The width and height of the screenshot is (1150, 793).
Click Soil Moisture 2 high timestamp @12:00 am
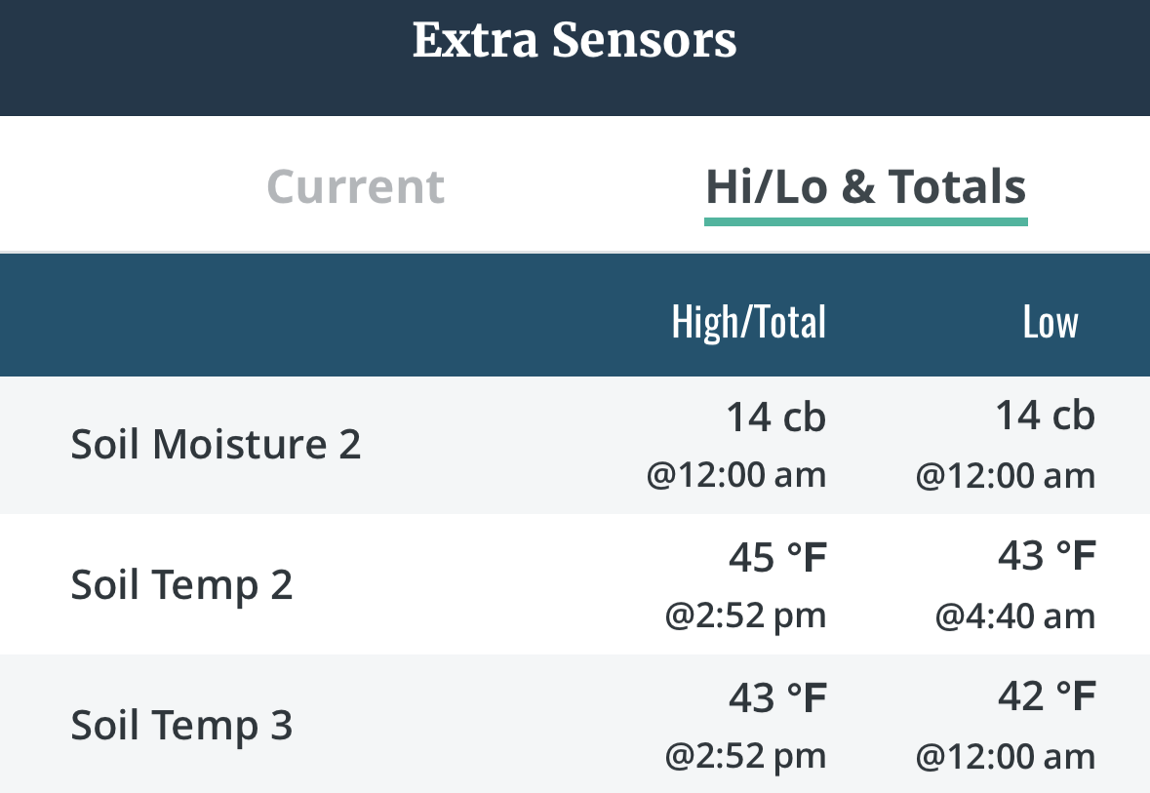tap(735, 476)
